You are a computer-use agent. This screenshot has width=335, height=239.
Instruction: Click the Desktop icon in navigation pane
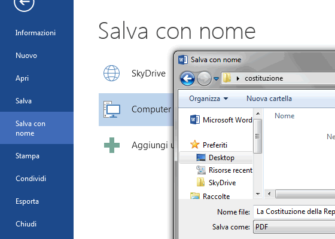pyautogui.click(x=201, y=158)
